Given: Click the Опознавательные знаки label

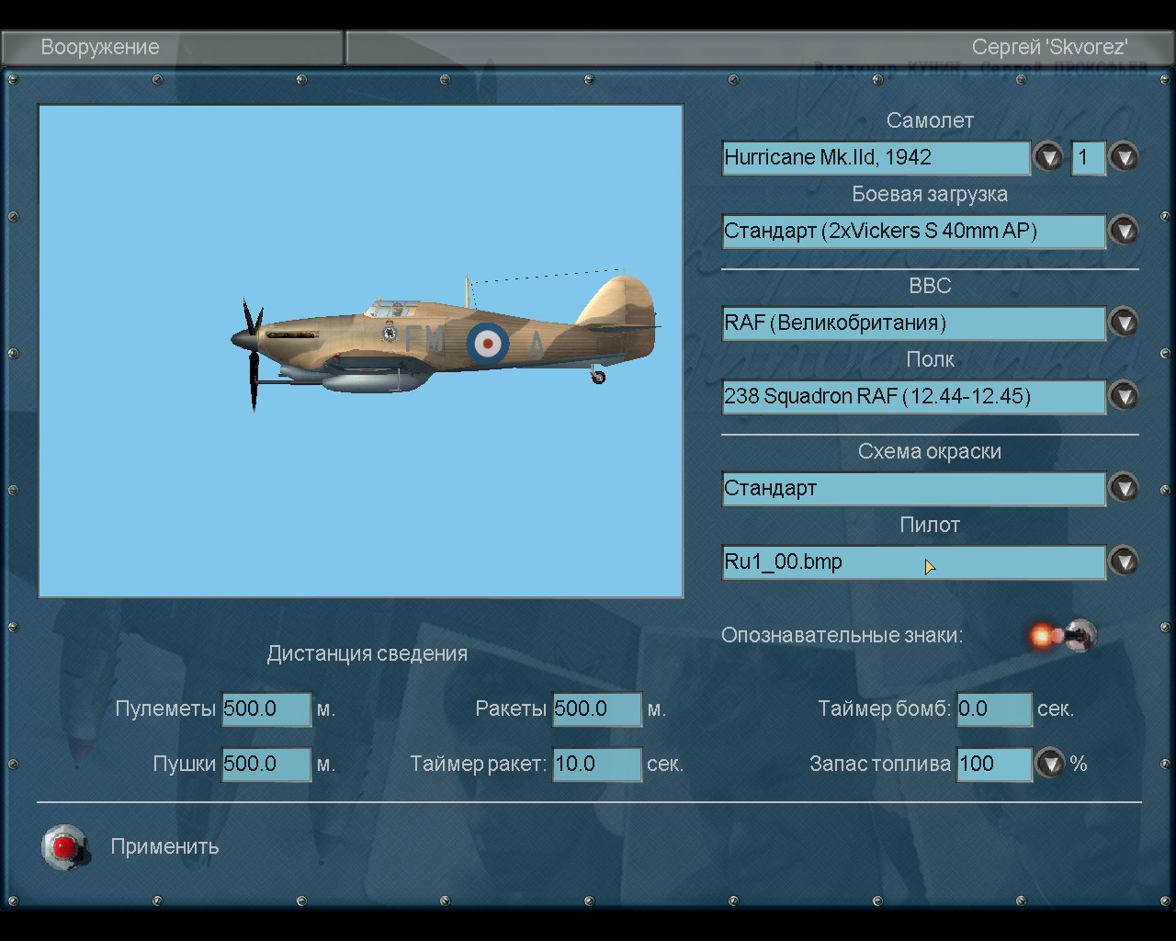Looking at the screenshot, I should [842, 635].
